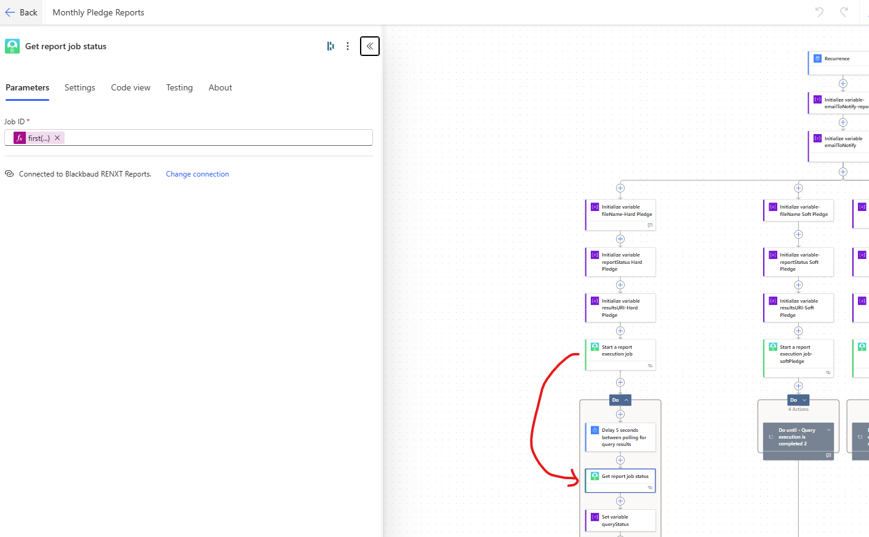Add step below Delay 5 seconds node

[620, 460]
